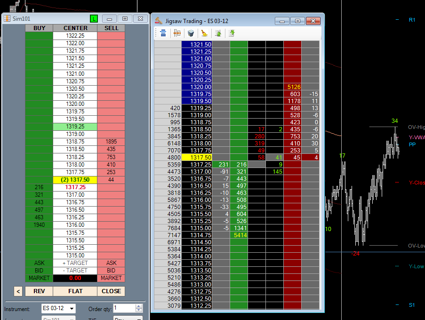Click the BUY column header

point(39,28)
